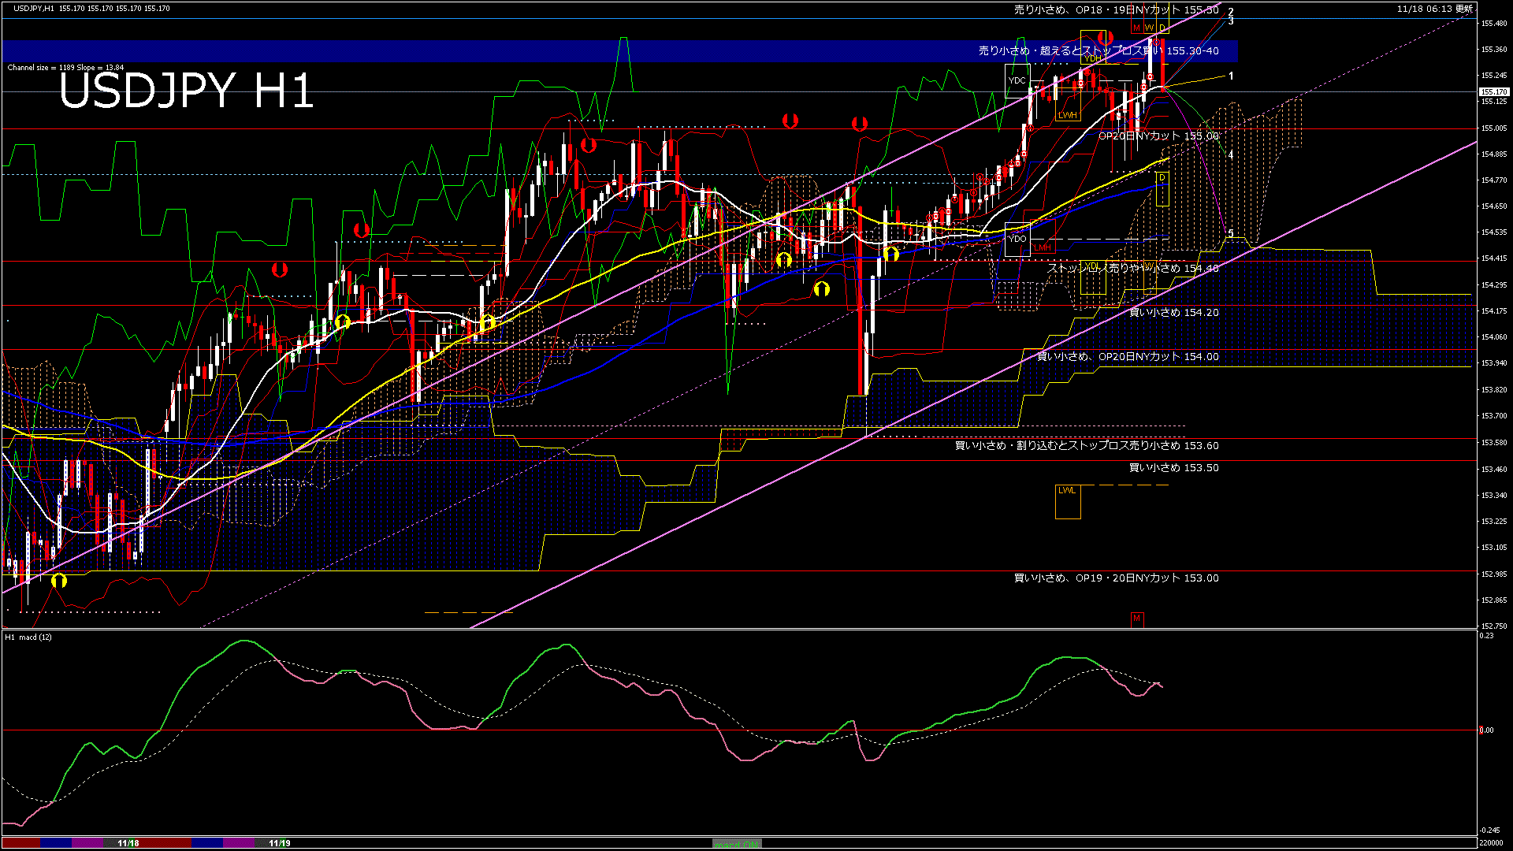Click the forecast path label 5
Viewport: 1513px width, 851px height.
coord(1231,234)
